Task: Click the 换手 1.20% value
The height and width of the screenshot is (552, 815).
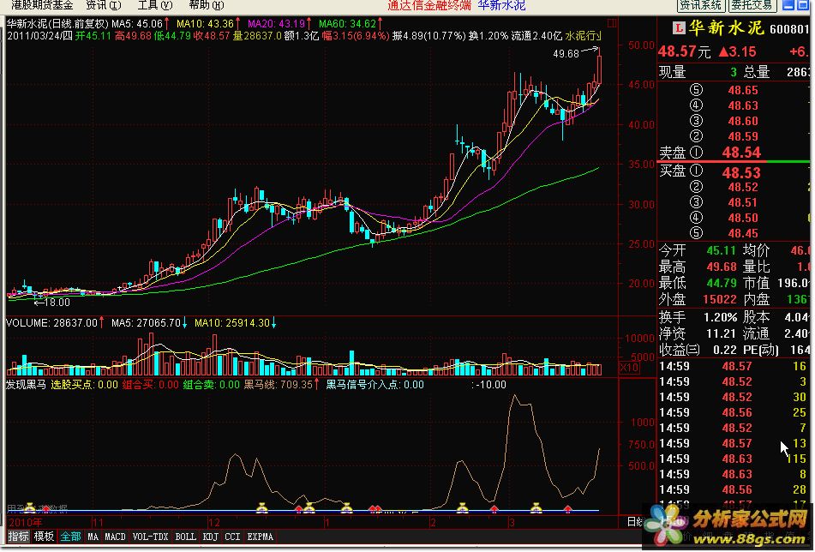Action: click(720, 316)
